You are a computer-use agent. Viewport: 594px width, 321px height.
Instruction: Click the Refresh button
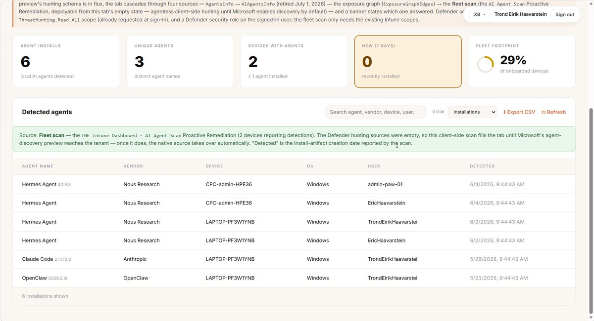(553, 112)
